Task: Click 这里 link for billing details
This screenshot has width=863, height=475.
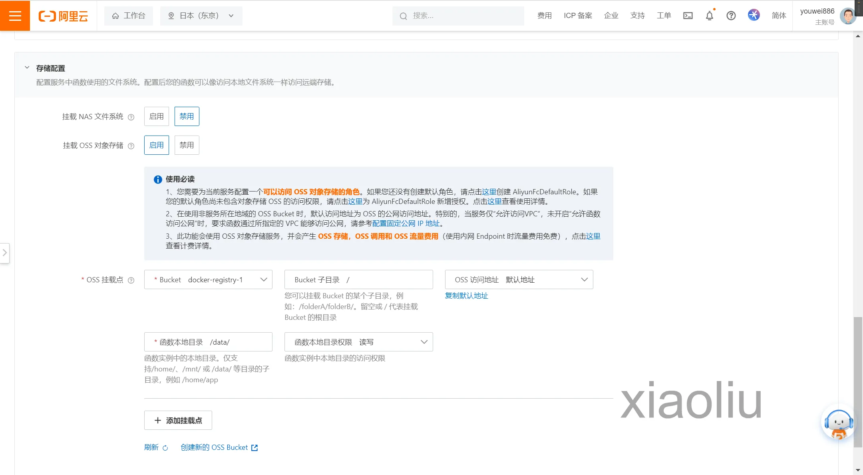Action: [593, 236]
